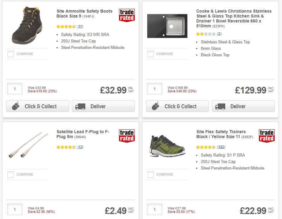The height and width of the screenshot is (219, 282).
Task: Click the Deliver button for the Satellite Lead
Action: coord(103,218)
